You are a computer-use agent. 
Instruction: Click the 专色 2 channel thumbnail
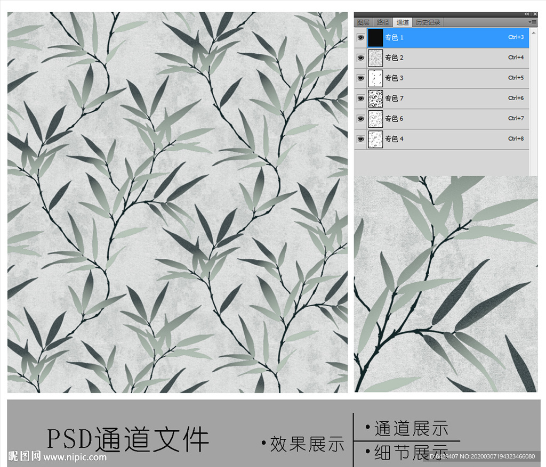(x=375, y=58)
